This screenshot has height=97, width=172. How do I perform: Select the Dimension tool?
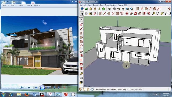point(158,13)
